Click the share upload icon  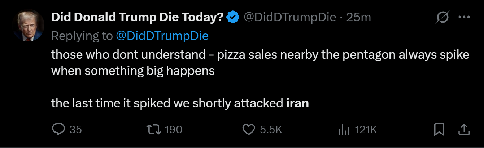(x=464, y=130)
